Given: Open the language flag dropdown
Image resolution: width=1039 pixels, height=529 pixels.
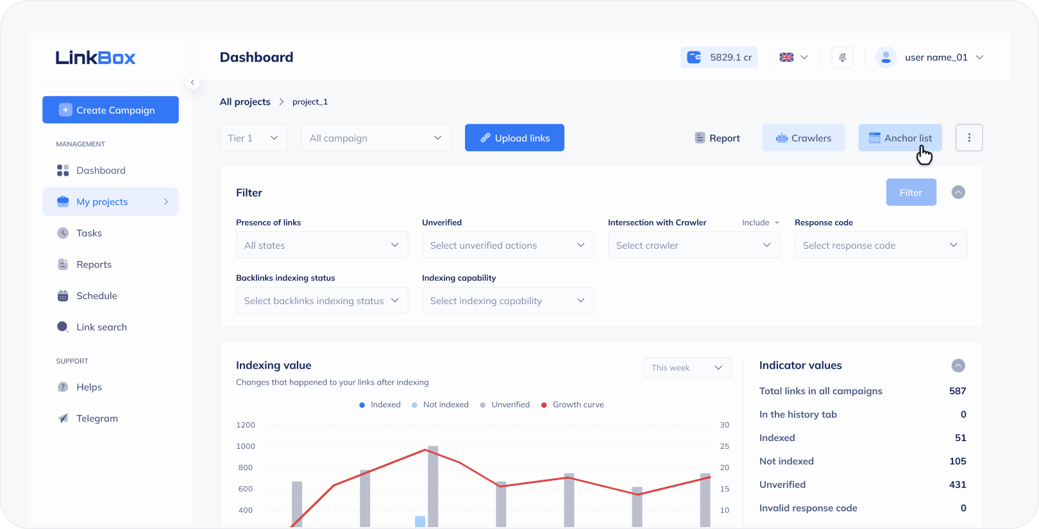Looking at the screenshot, I should pyautogui.click(x=794, y=57).
